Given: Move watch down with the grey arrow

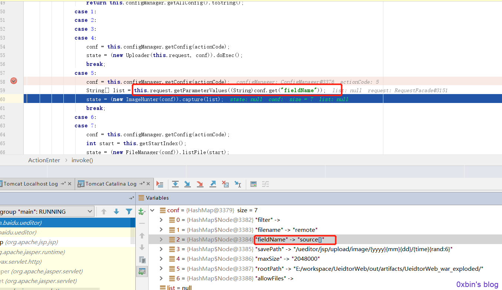Looking at the screenshot, I should (142, 247).
